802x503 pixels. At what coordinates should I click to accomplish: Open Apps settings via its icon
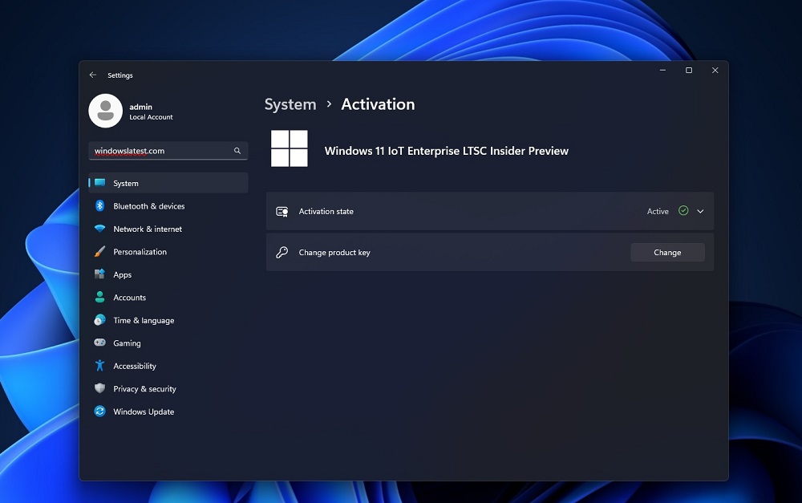click(x=99, y=274)
